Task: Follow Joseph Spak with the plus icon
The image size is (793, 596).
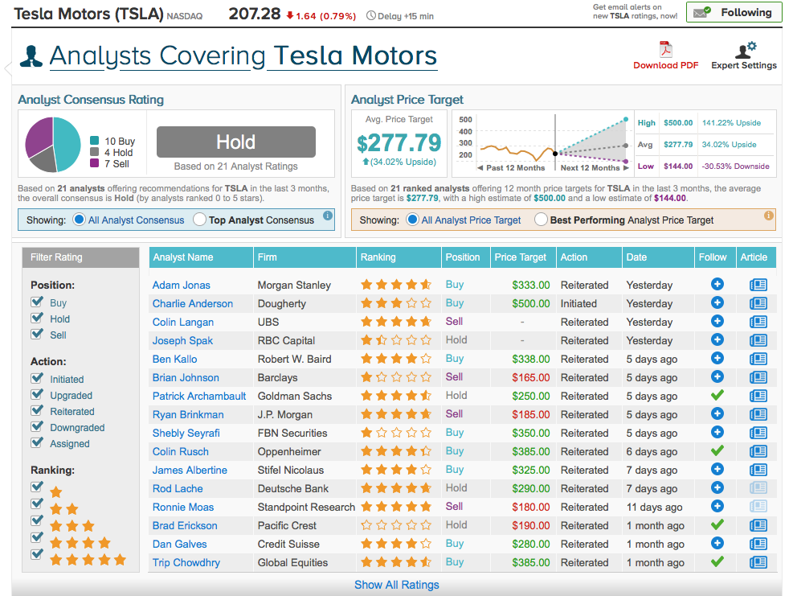Action: coord(717,339)
